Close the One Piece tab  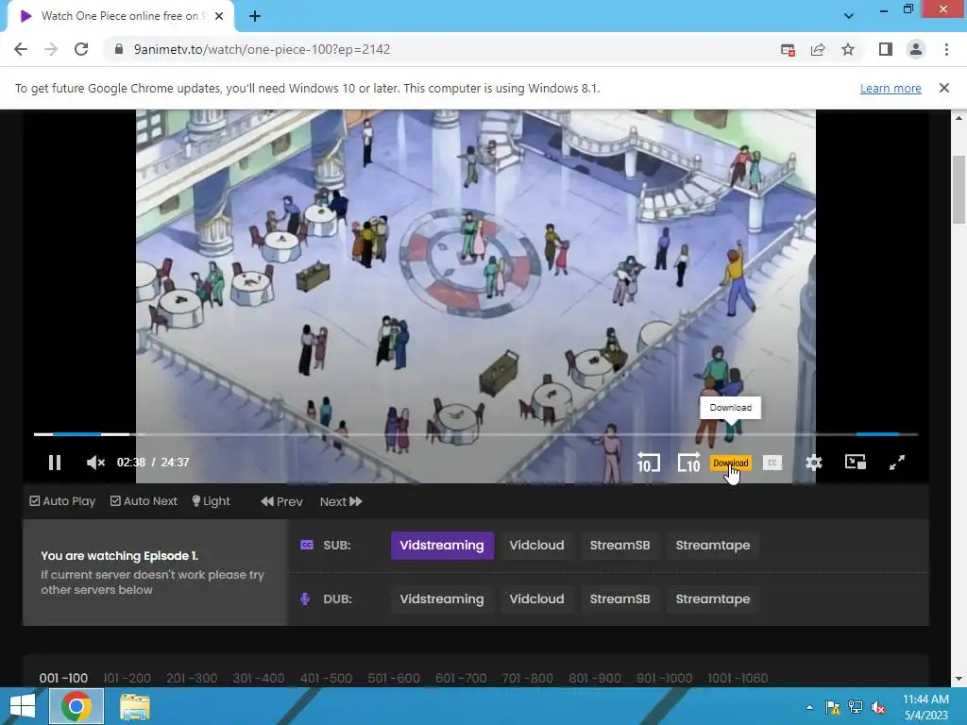219,17
